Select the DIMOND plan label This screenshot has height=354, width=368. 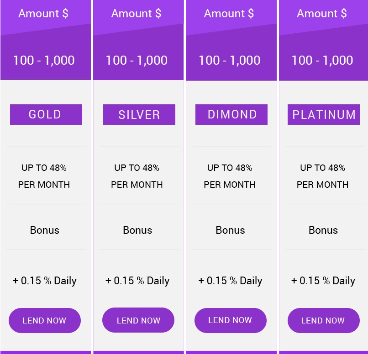(231, 114)
